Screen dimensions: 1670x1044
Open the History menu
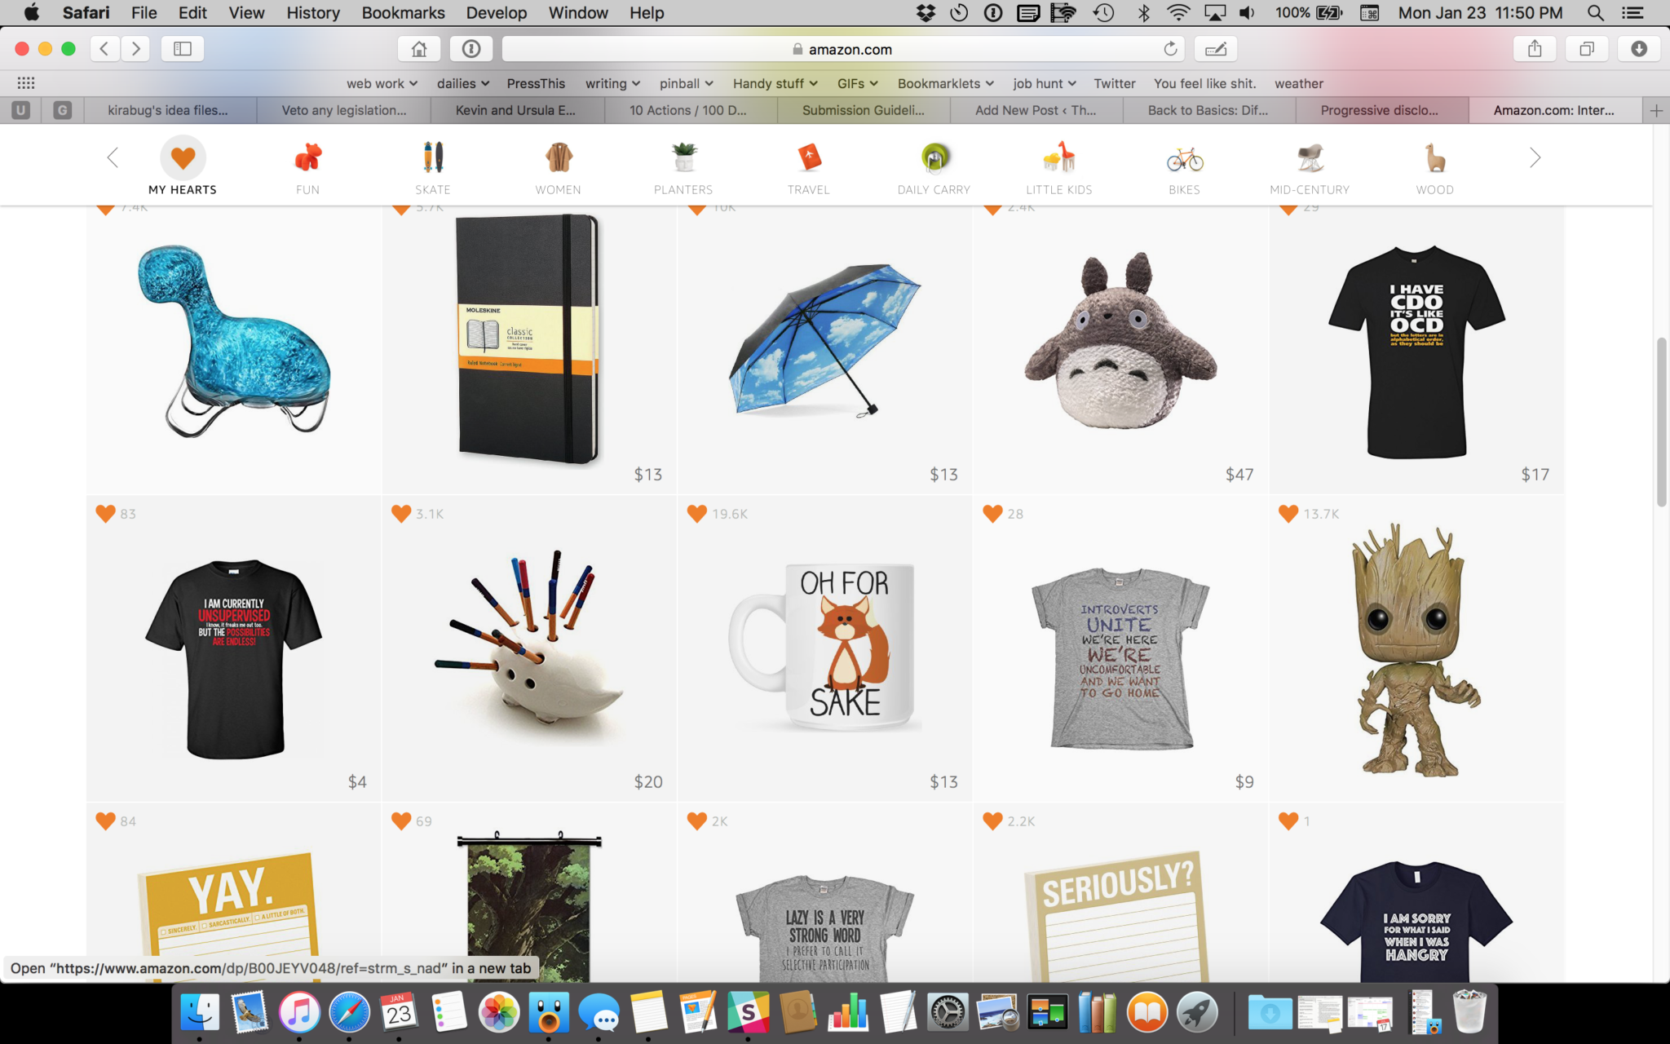point(313,13)
